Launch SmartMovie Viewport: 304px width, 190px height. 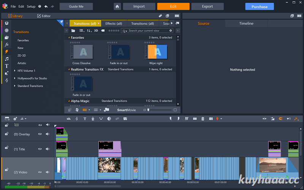click(x=127, y=110)
